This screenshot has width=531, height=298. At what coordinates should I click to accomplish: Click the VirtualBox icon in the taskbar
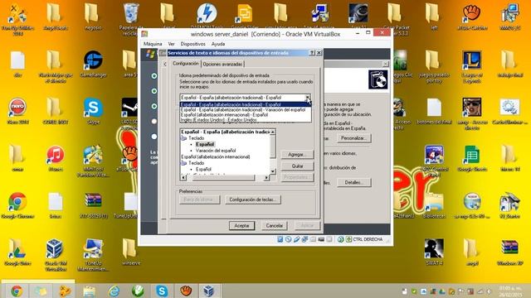click(208, 291)
